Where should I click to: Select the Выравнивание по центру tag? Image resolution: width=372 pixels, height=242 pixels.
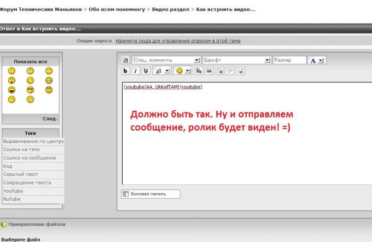(x=33, y=141)
